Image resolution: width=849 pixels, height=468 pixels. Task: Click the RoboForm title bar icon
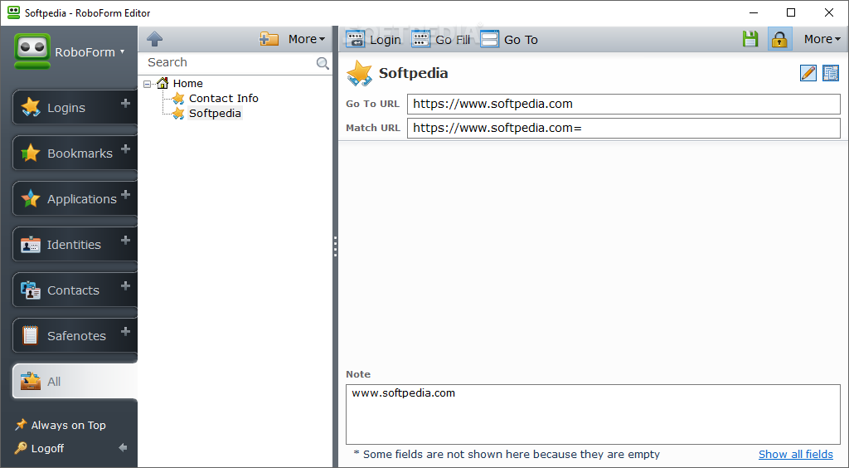(13, 12)
